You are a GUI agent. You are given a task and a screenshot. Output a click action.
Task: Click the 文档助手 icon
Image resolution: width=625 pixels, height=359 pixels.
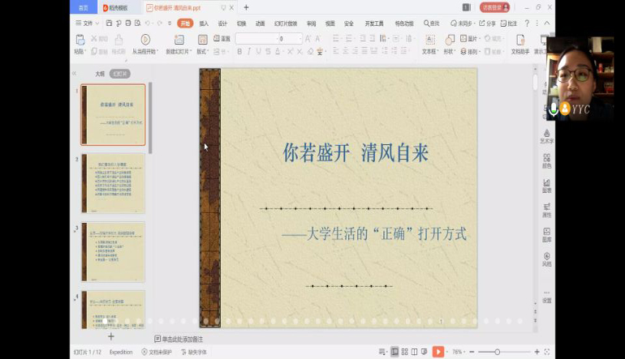(x=520, y=40)
